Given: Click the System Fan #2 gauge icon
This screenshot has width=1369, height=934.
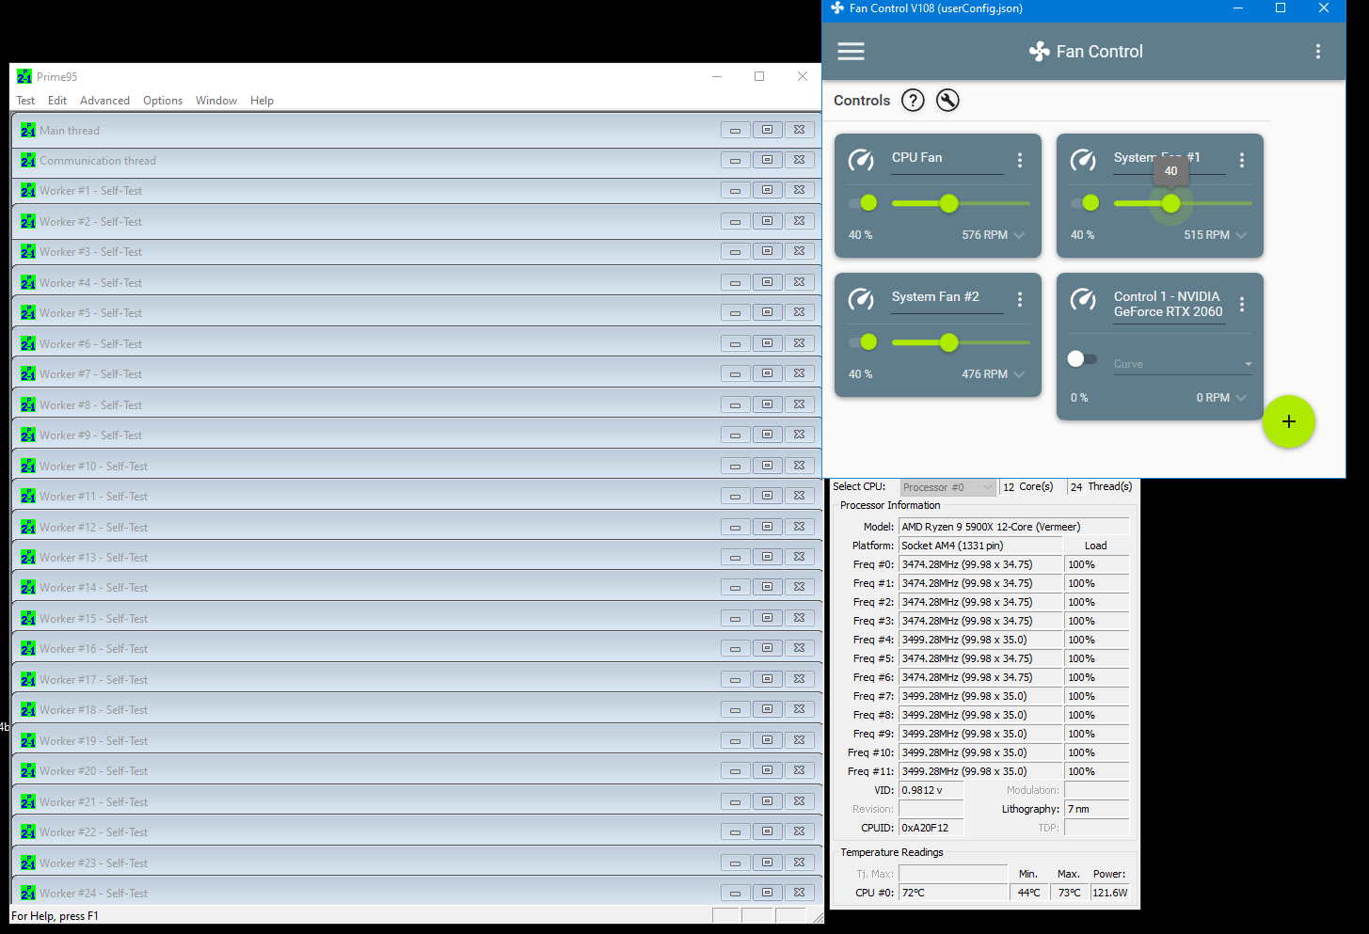Looking at the screenshot, I should (861, 299).
